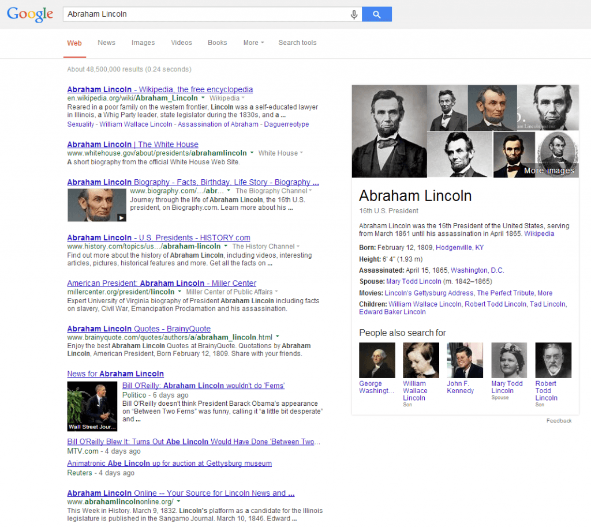Expand The Biography Channel source dropdown

coord(274,191)
